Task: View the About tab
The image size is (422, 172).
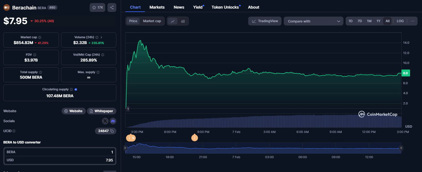Action: click(x=254, y=7)
